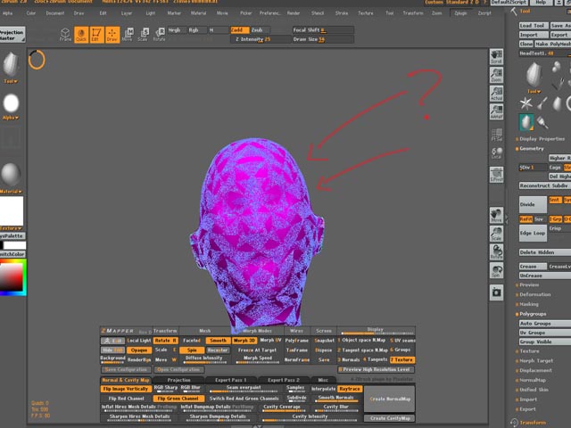
Task: Toggle Opaque mode in ZMapper
Action: tap(139, 350)
